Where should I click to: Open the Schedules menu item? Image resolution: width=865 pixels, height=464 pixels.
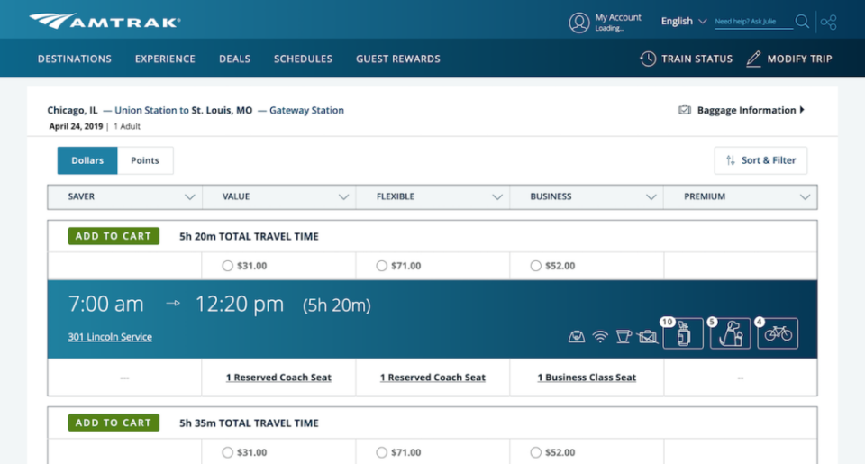303,59
